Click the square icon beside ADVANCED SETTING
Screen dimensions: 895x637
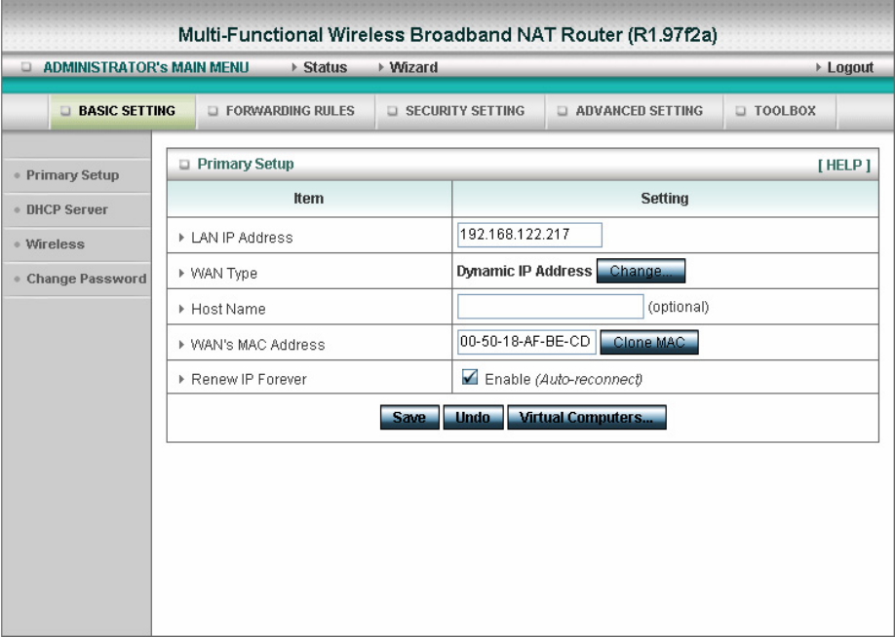(x=563, y=111)
